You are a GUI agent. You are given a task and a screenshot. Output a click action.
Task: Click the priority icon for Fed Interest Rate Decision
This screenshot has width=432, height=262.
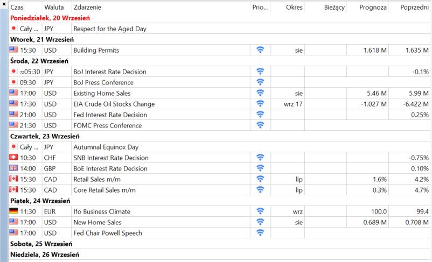coord(260,114)
